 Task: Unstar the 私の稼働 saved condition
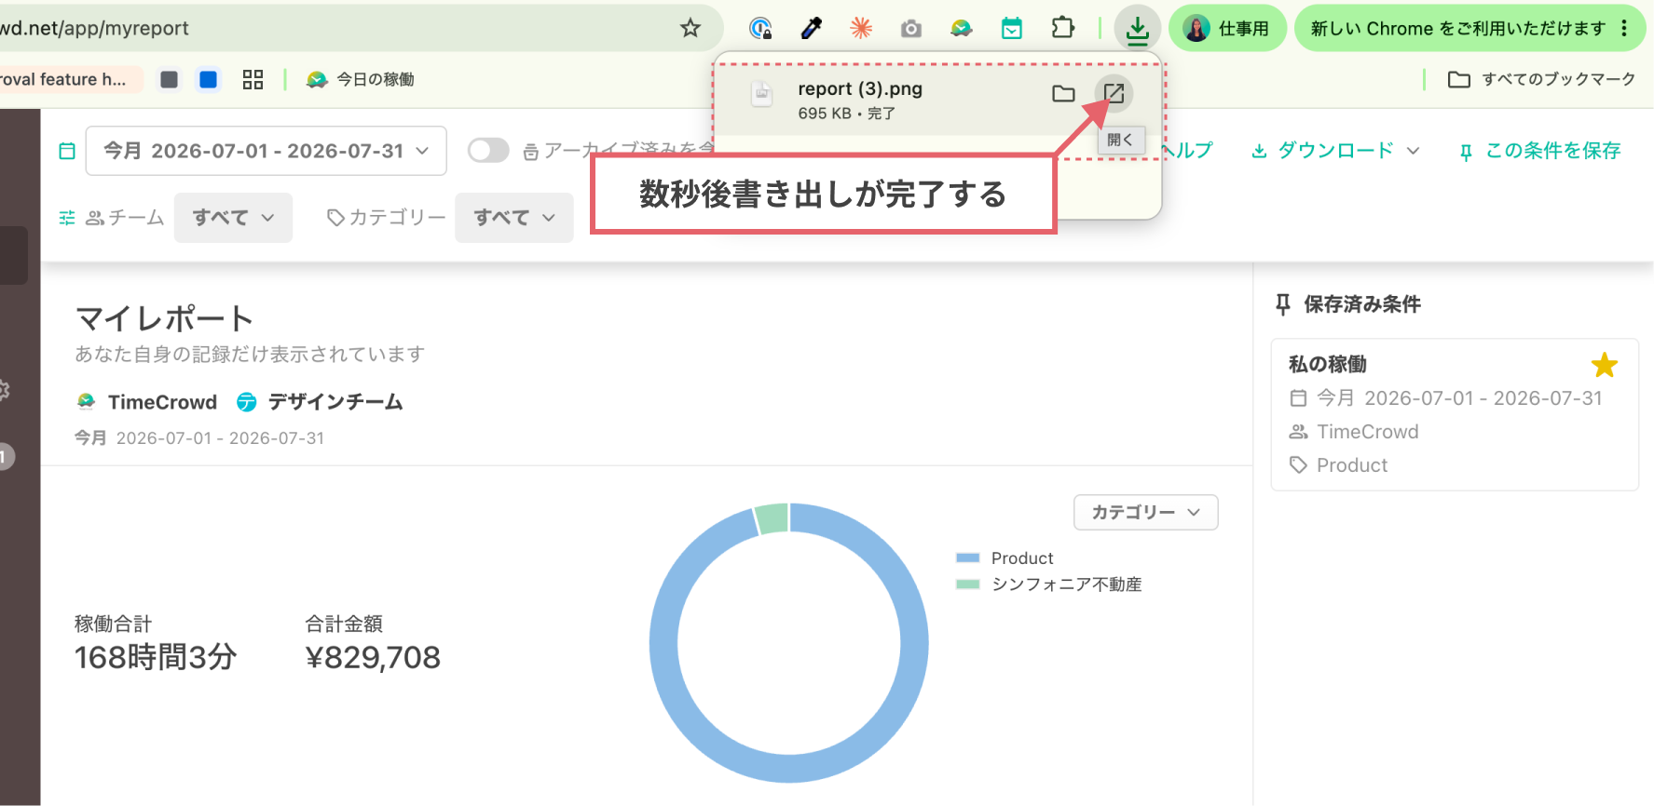pyautogui.click(x=1604, y=365)
